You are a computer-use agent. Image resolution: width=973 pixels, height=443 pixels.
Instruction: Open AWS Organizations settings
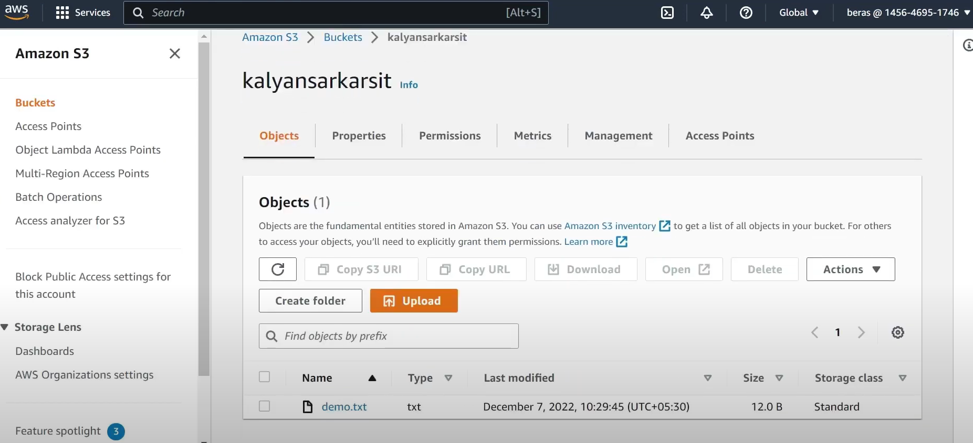[84, 375]
